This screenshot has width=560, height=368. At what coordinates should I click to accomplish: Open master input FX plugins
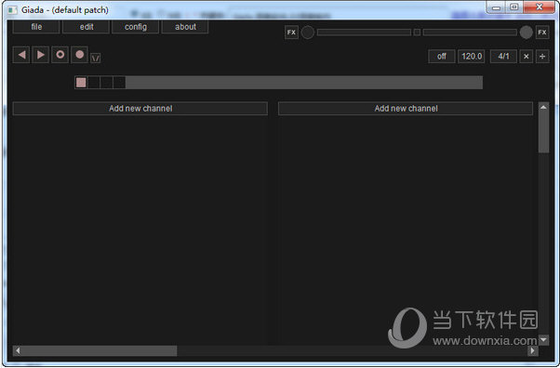(x=291, y=33)
